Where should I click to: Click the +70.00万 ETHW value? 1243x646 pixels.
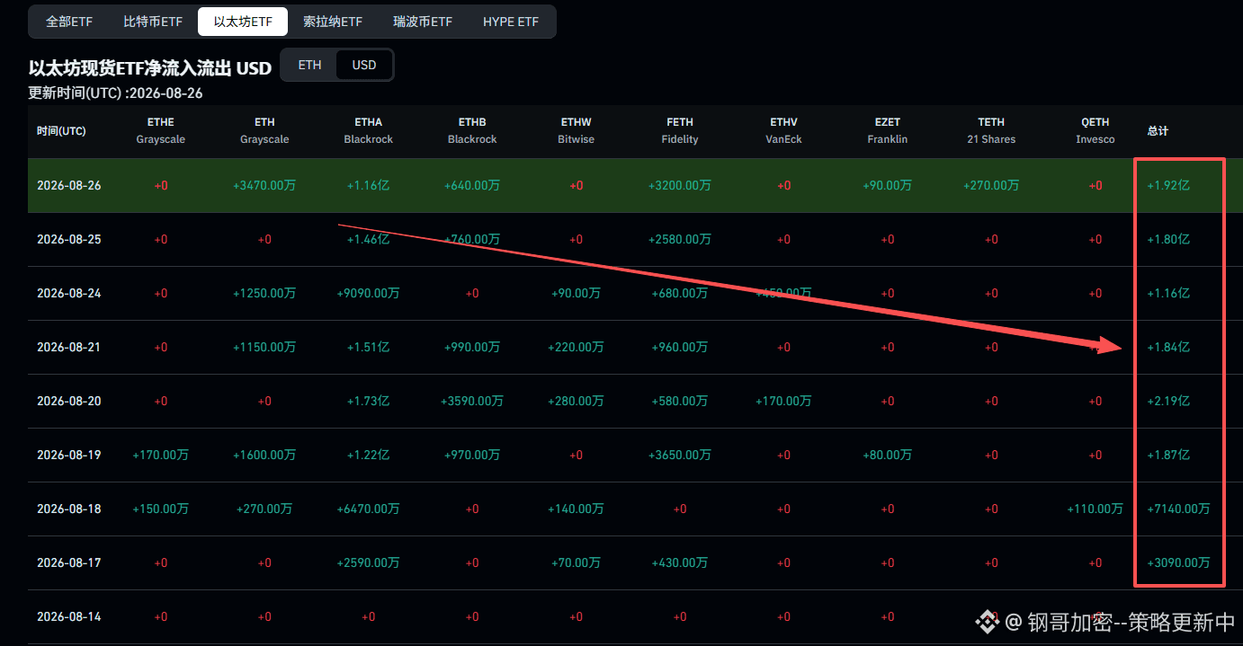click(x=576, y=562)
